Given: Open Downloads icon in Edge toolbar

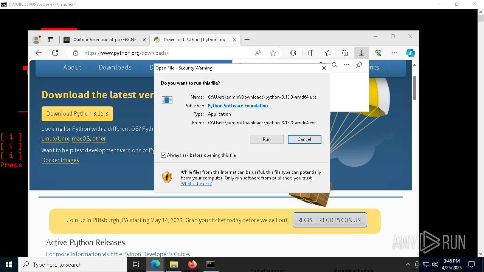Looking at the screenshot, I should [x=361, y=53].
